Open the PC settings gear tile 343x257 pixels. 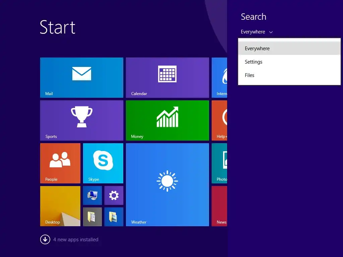pos(114,195)
